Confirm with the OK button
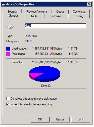This screenshot has height=127, width=94. pos(40,119)
